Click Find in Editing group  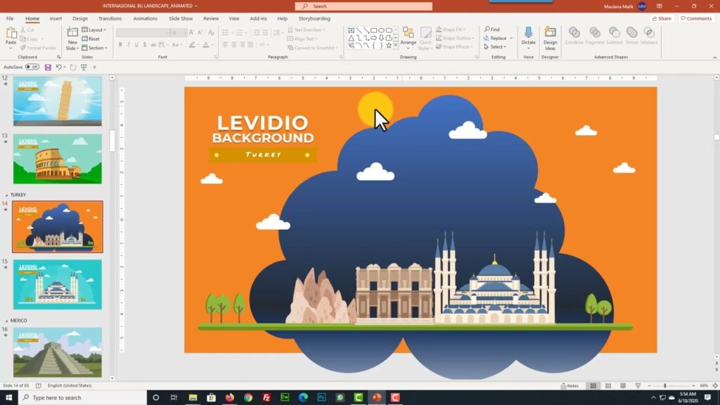491,30
